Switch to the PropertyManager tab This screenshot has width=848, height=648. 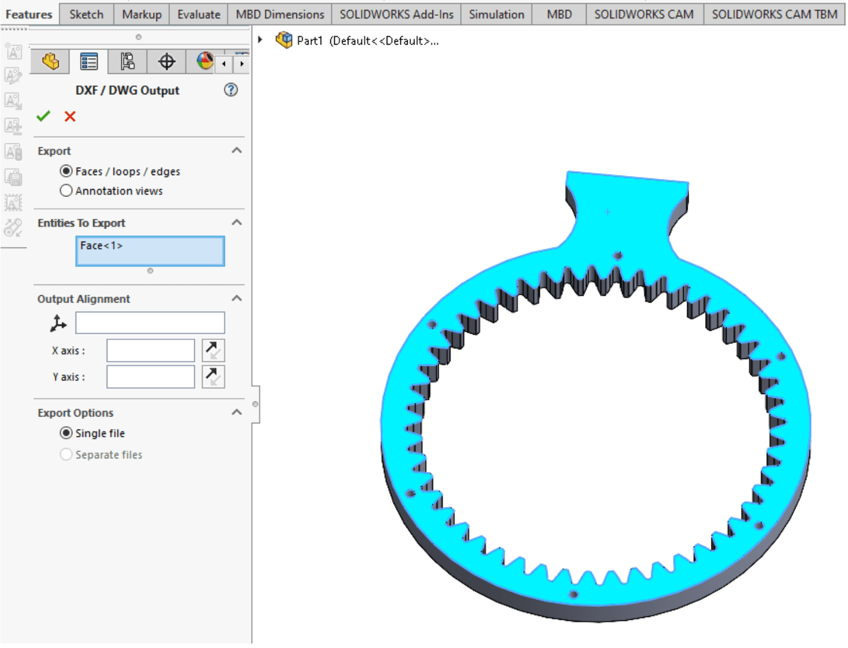tap(89, 62)
